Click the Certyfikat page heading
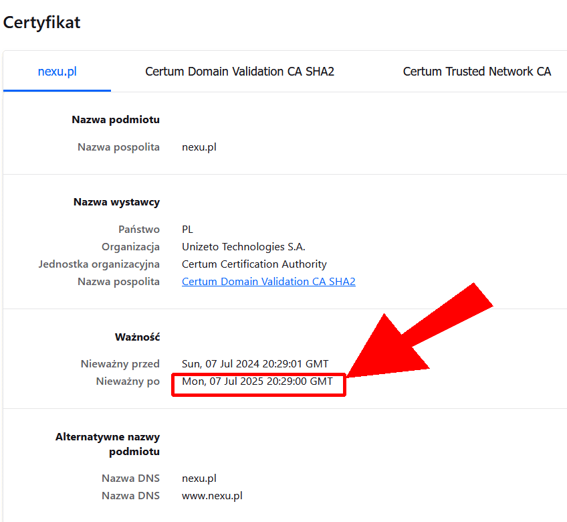This screenshot has height=522, width=567. pyautogui.click(x=41, y=23)
